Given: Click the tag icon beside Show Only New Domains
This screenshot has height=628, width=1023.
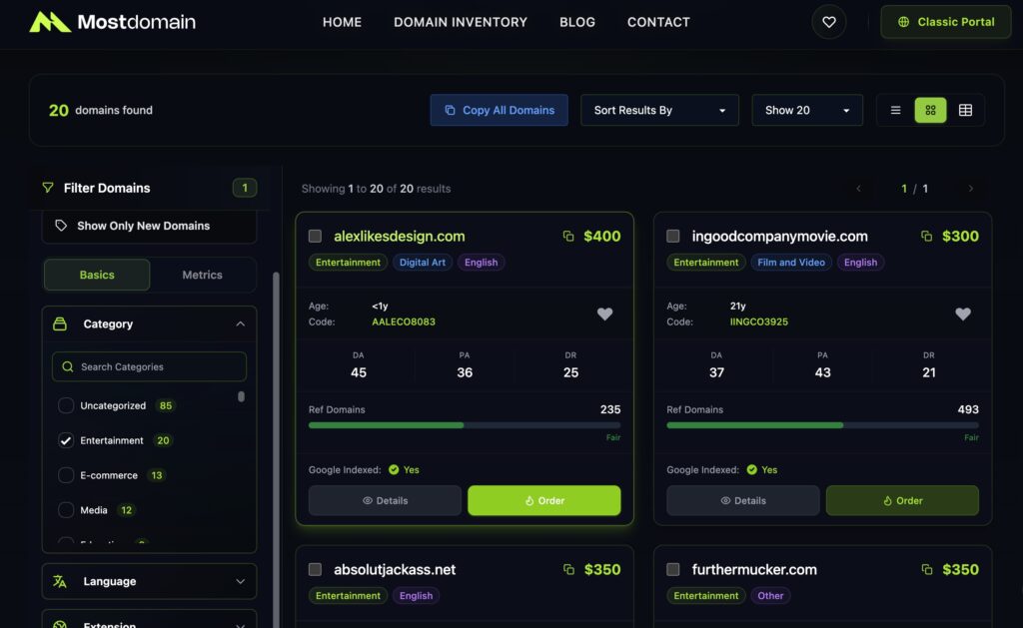Looking at the screenshot, I should (x=61, y=226).
